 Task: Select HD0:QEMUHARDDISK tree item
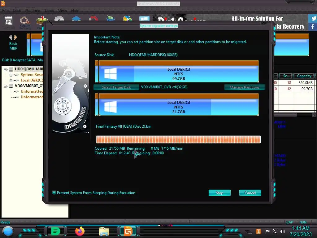point(29,69)
